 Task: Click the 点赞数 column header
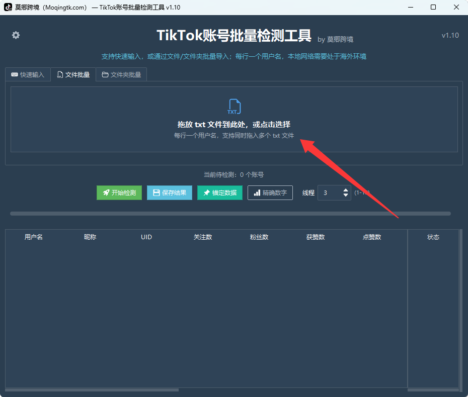[372, 237]
